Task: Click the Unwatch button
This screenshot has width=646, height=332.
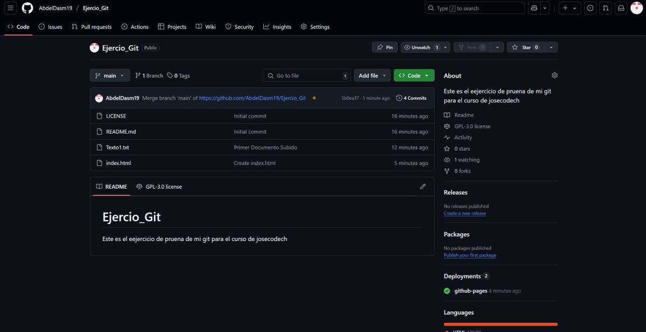Action: pos(422,47)
